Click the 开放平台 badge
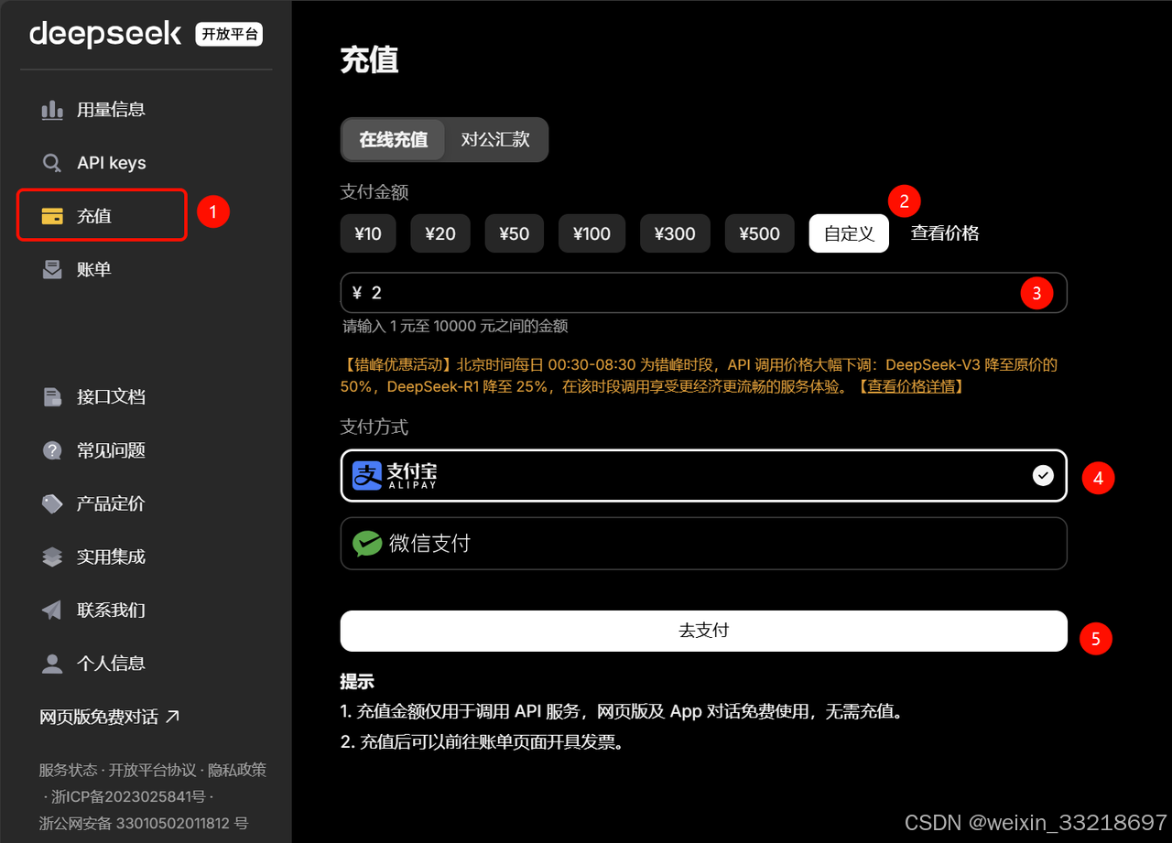 [x=229, y=35]
